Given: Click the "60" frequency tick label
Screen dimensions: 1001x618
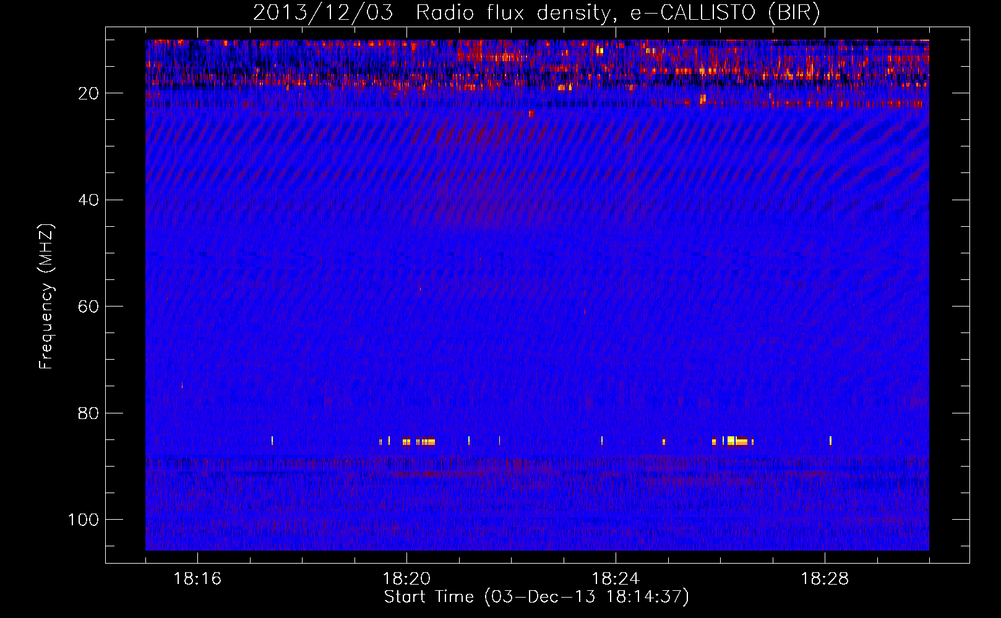Looking at the screenshot, I should [x=89, y=307].
